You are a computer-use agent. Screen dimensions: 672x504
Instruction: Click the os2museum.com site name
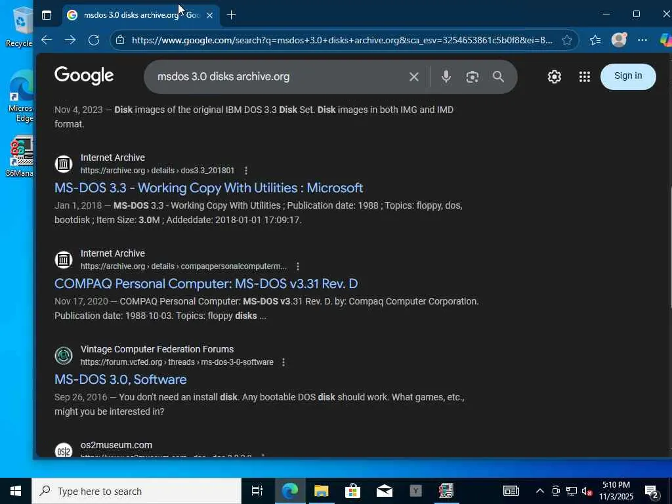pyautogui.click(x=116, y=445)
